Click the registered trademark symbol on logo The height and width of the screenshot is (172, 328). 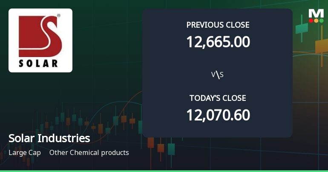click(x=59, y=15)
